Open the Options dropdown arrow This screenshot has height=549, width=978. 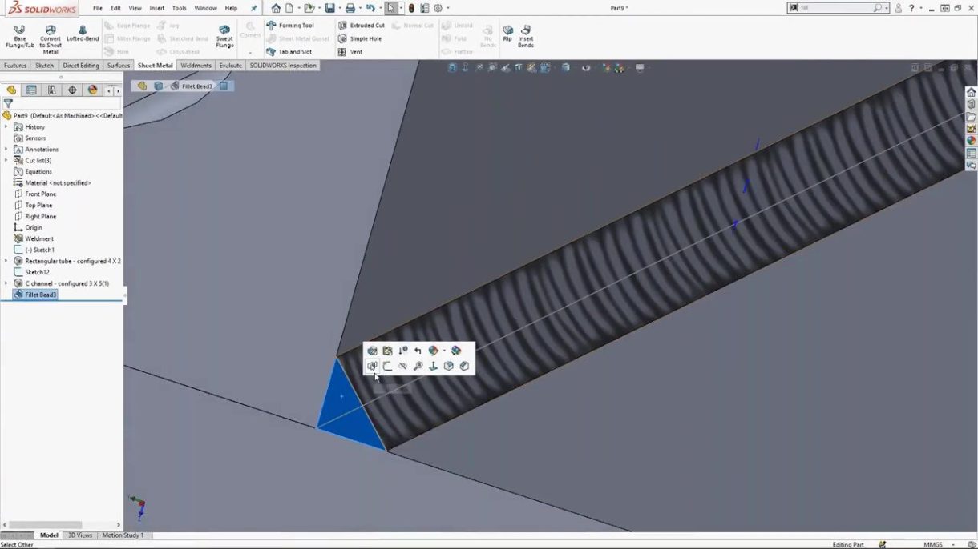coord(447,8)
